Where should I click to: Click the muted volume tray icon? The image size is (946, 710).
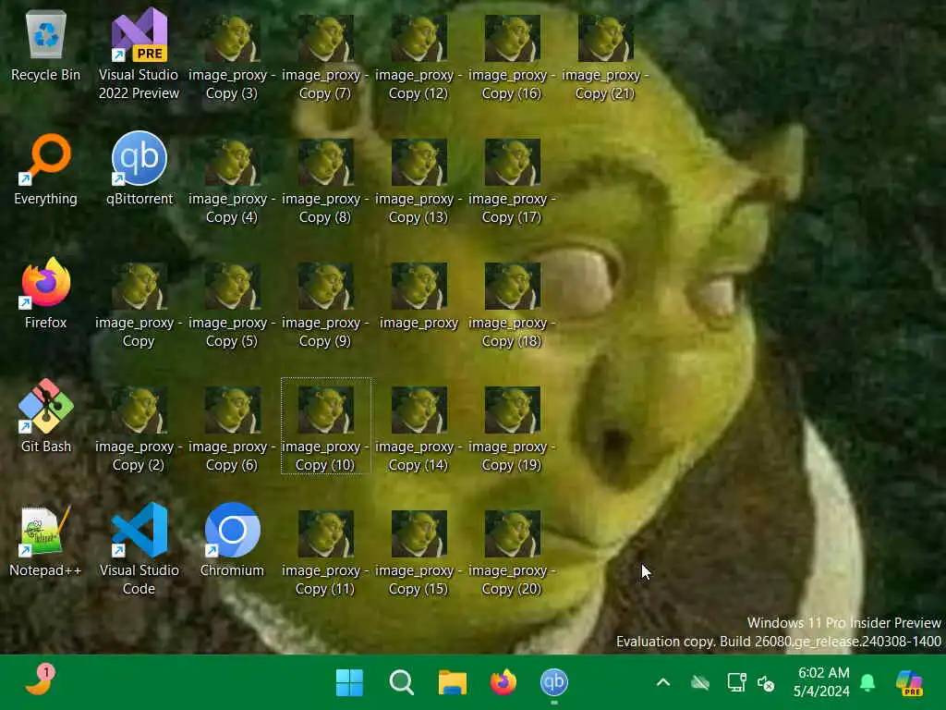766,683
